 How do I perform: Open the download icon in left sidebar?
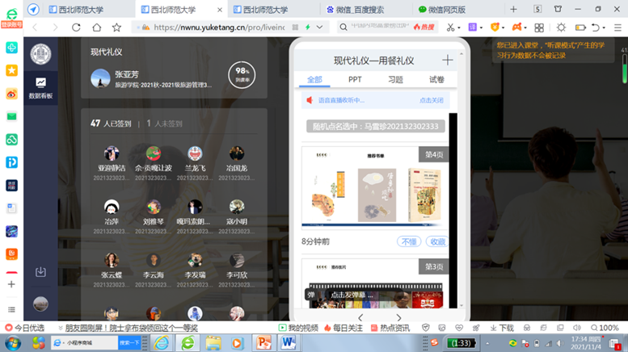[x=40, y=272]
